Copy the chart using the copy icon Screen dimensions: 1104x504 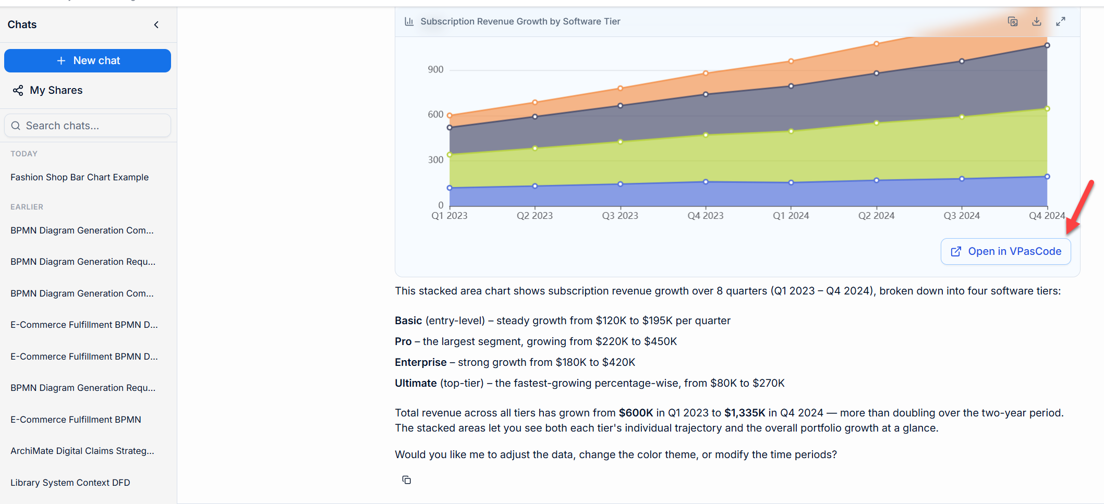coord(1013,21)
